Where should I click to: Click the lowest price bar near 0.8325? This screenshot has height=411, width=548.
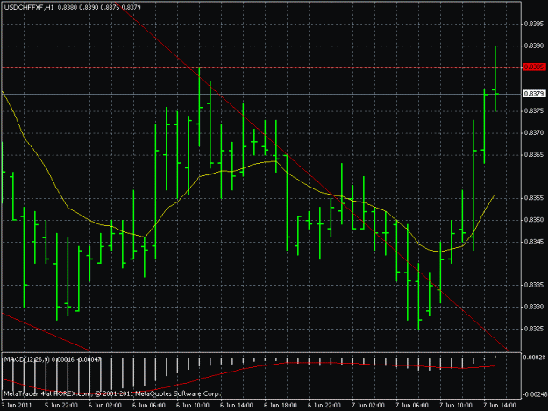pyautogui.click(x=419, y=296)
